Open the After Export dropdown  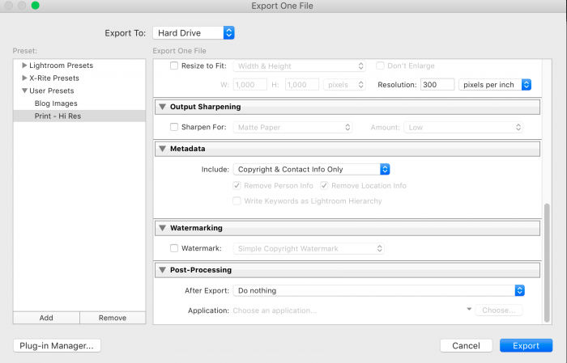[378, 290]
